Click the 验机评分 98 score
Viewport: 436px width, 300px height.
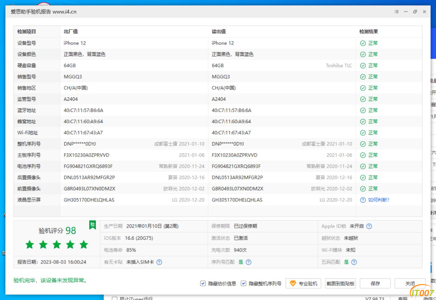(x=57, y=230)
